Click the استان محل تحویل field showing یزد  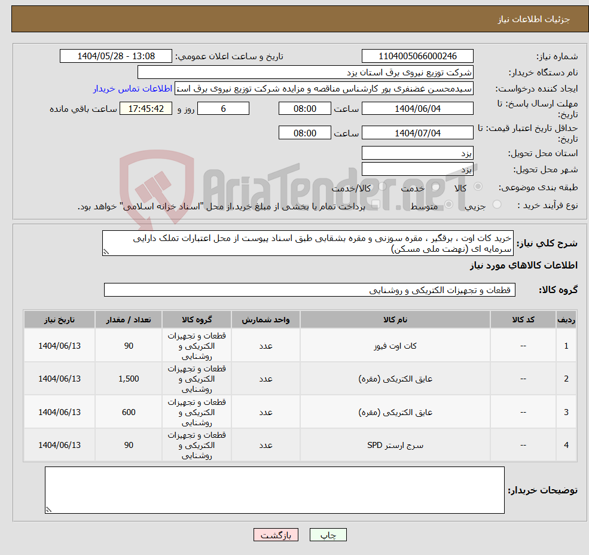coord(417,153)
